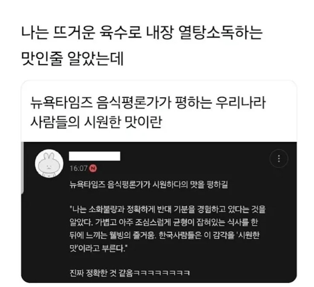The image size is (314, 287).
Task: Click the red N badge beside timestamp
Action: coord(93,168)
